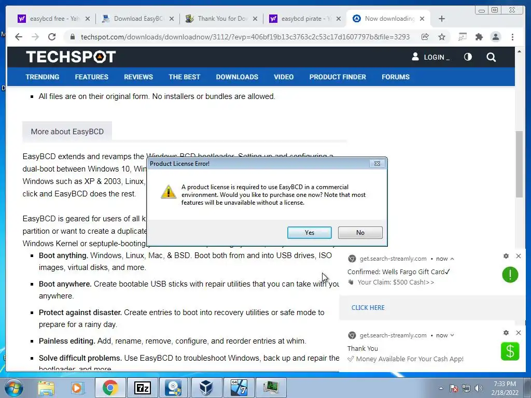The width and height of the screenshot is (531, 398).
Task: Close the Now downloading tab
Action: click(x=422, y=19)
